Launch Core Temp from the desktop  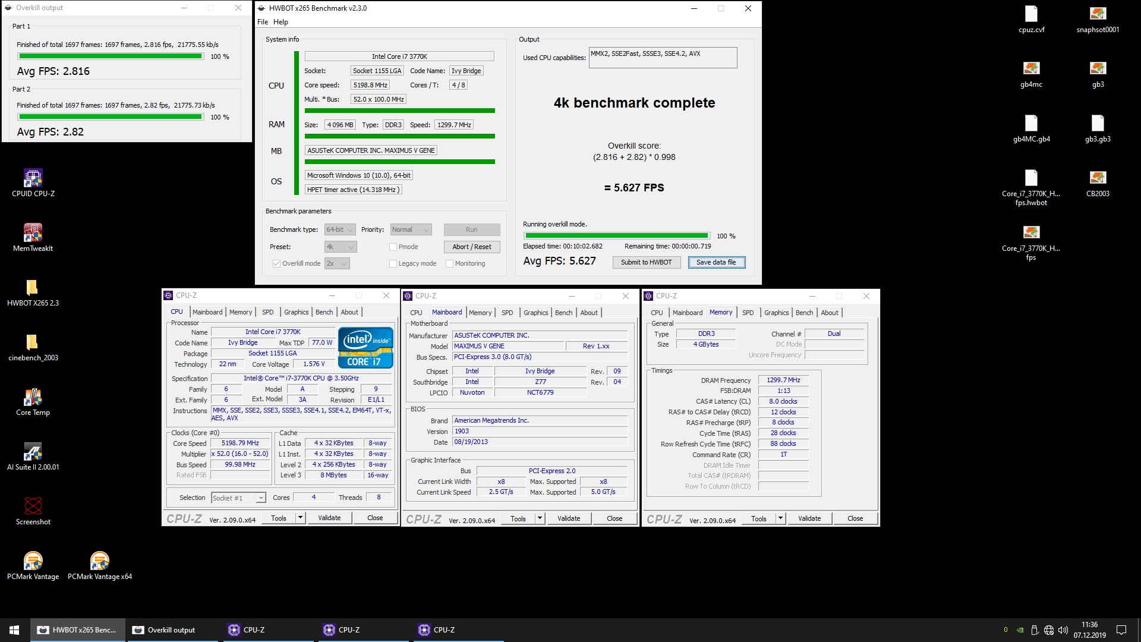click(33, 401)
